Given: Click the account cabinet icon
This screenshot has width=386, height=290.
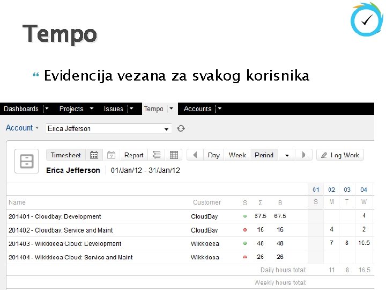Looking at the screenshot, I should coord(27,161).
